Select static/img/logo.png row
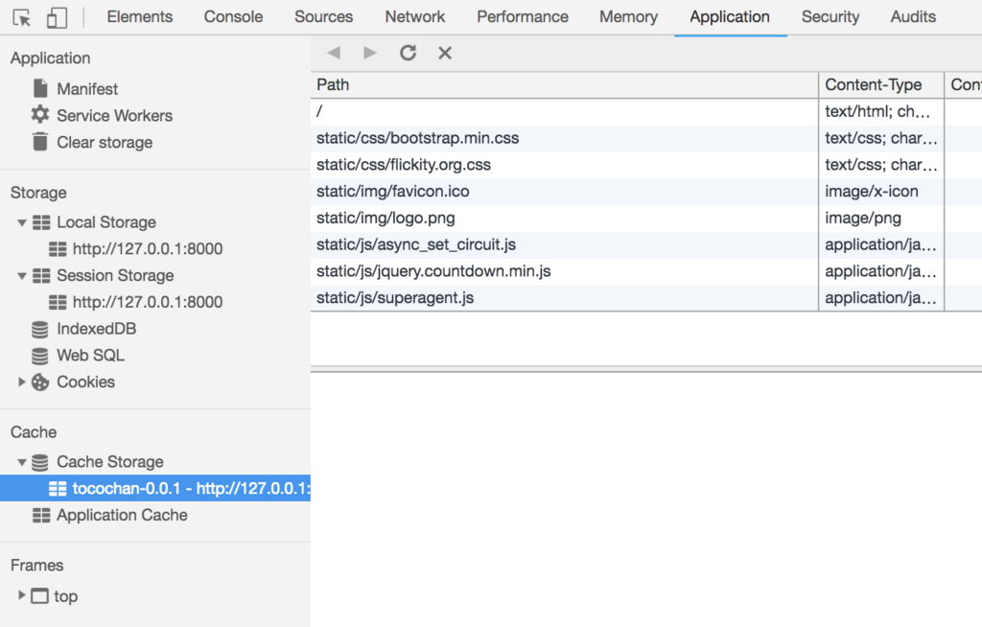 (x=564, y=218)
